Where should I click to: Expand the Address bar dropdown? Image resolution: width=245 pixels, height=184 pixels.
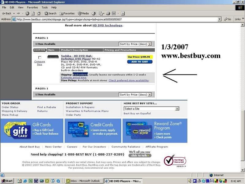220,19
